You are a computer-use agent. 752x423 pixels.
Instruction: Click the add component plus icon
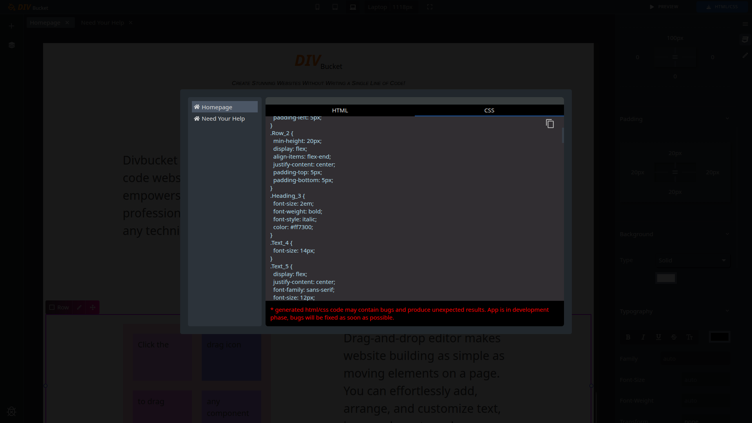(x=11, y=26)
